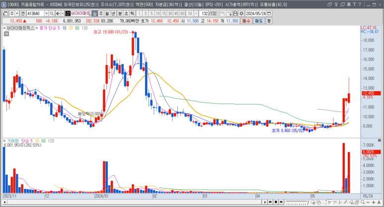Toggle the 5 interval preset button
384x207 pixels.
152,13
